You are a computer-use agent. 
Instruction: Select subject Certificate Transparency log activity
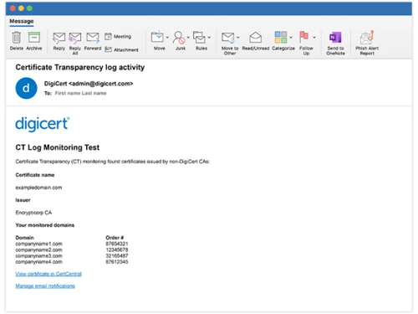click(x=80, y=67)
